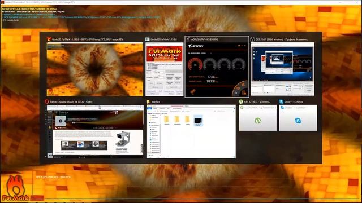This screenshot has width=362, height=203.
Task: Click the FurMark flame icon beside burn-in title
Action: (x=49, y=39)
